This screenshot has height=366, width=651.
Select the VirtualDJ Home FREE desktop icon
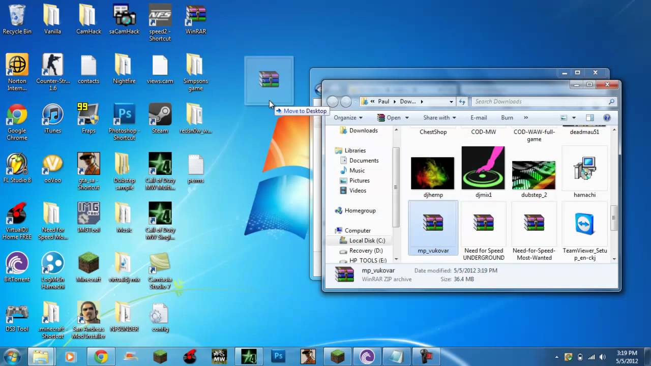point(17,222)
